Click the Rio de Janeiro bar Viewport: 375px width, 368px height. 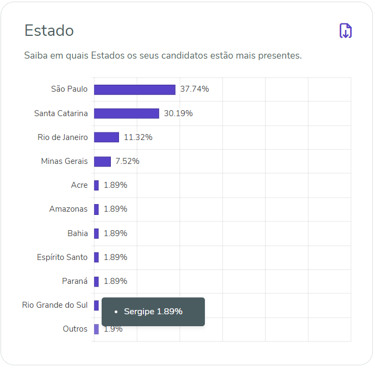pyautogui.click(x=106, y=137)
